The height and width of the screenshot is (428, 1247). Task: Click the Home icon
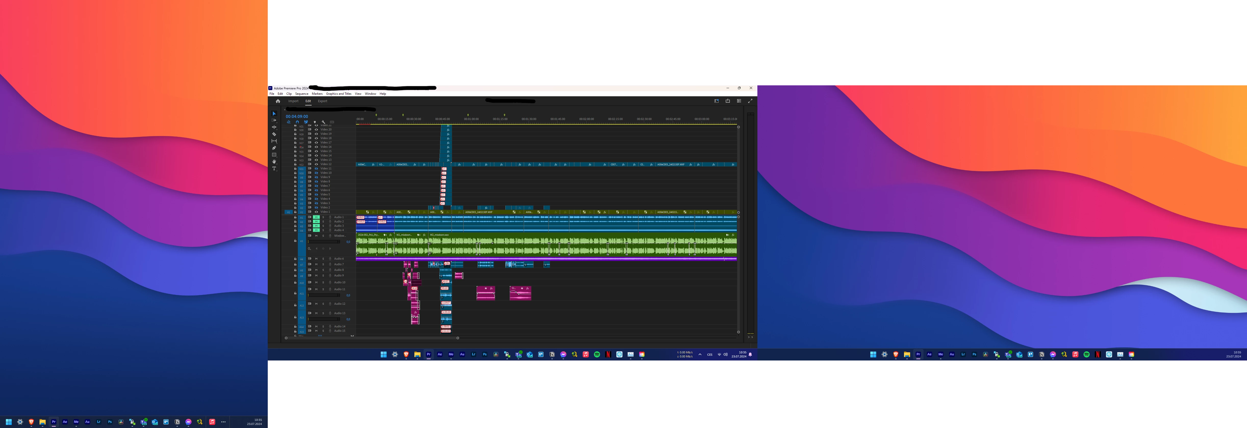coord(278,101)
